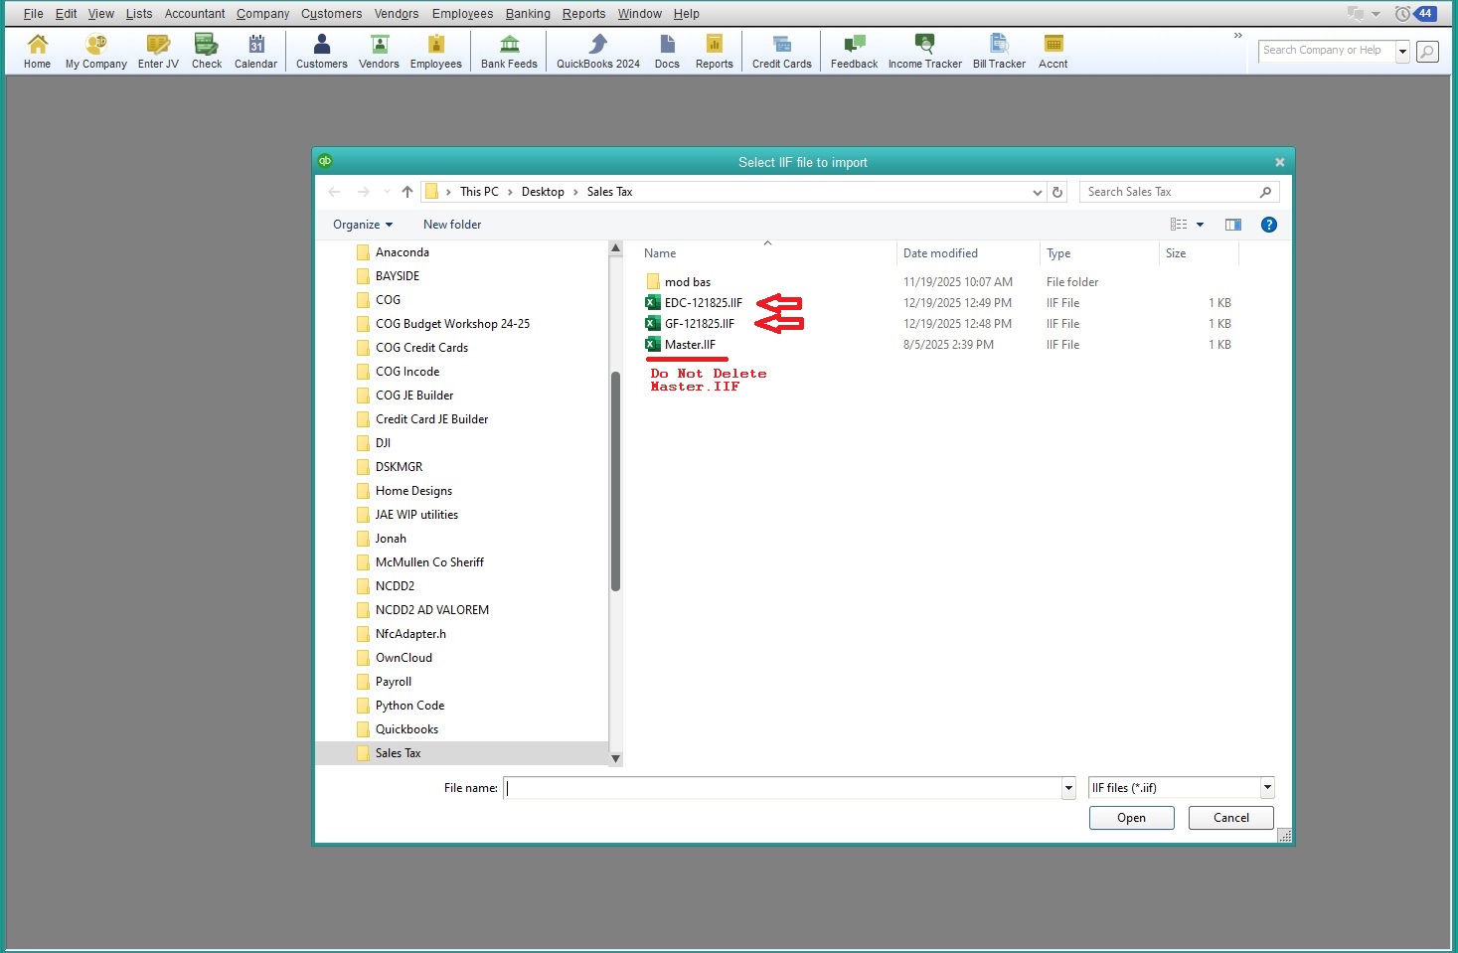Open the Credit Cards tool

tap(781, 51)
